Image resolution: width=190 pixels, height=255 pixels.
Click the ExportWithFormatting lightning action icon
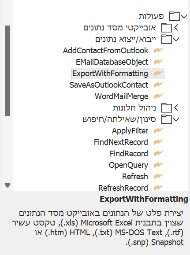pyautogui.click(x=158, y=74)
